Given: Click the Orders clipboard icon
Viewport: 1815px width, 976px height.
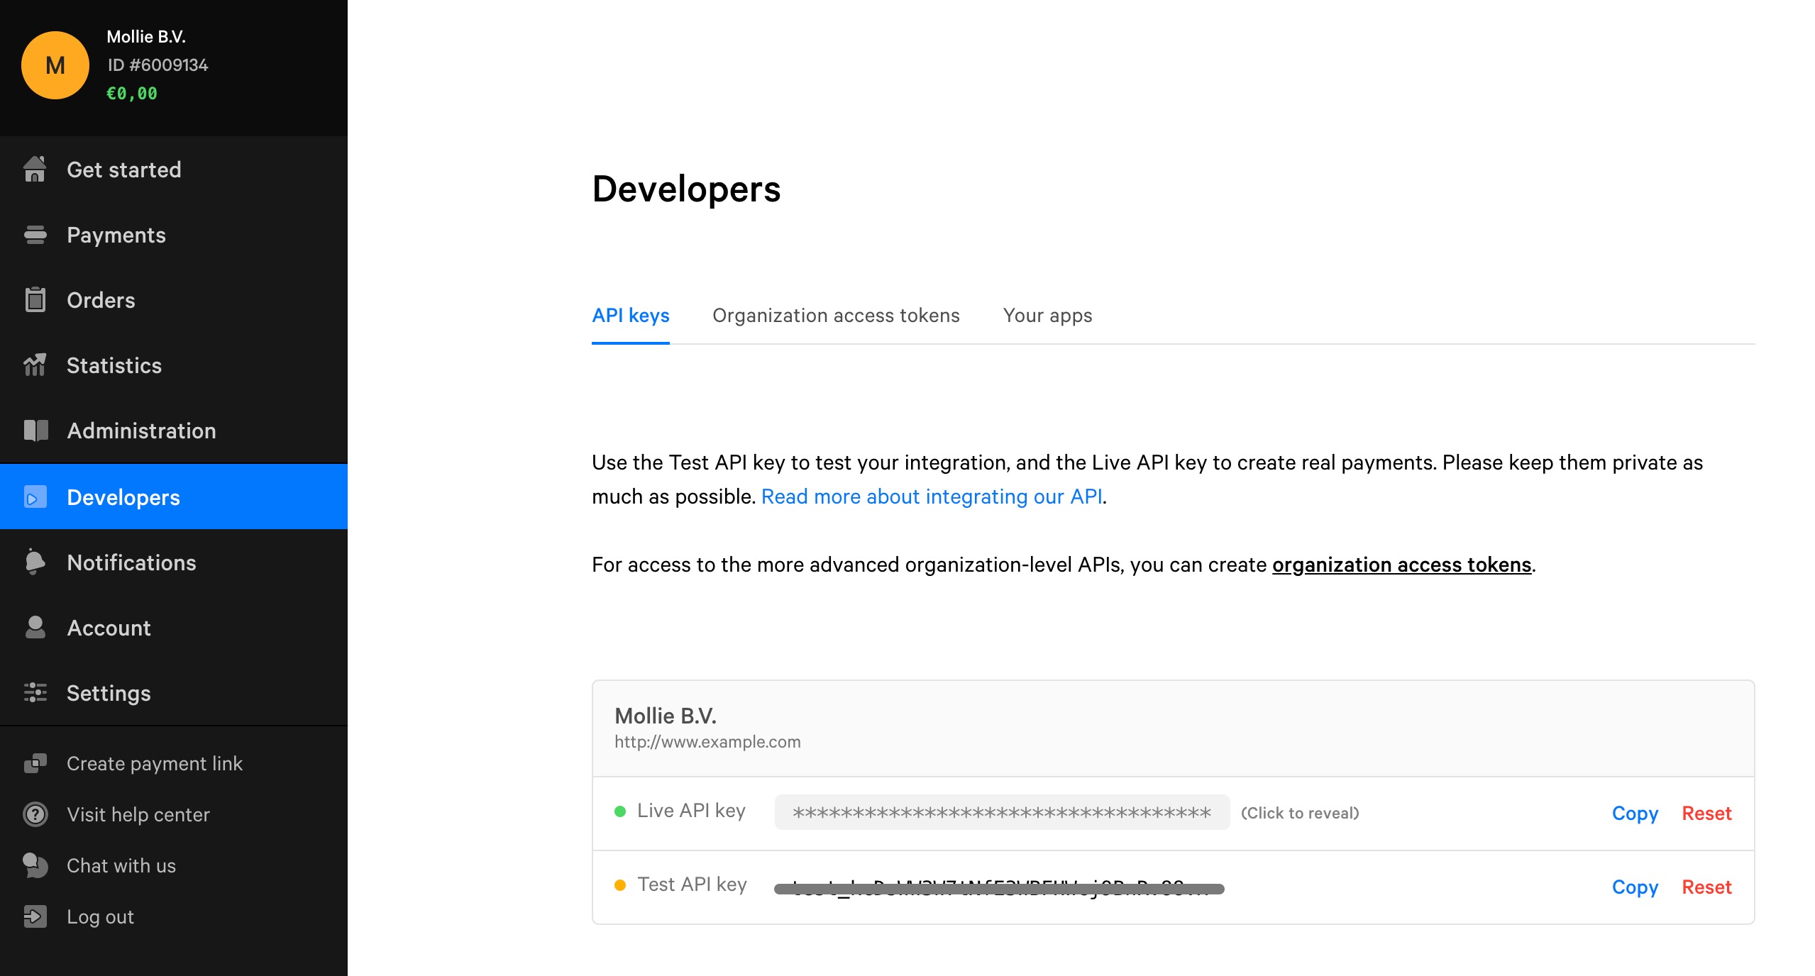Looking at the screenshot, I should point(35,300).
